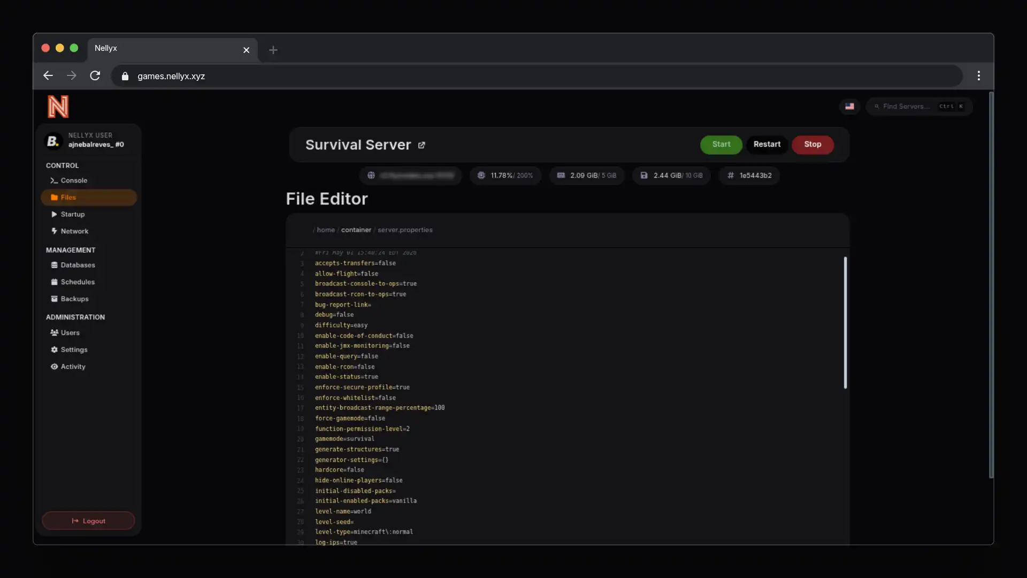The image size is (1027, 578).
Task: Place cursor on gamemode=survival line
Action: (x=344, y=439)
